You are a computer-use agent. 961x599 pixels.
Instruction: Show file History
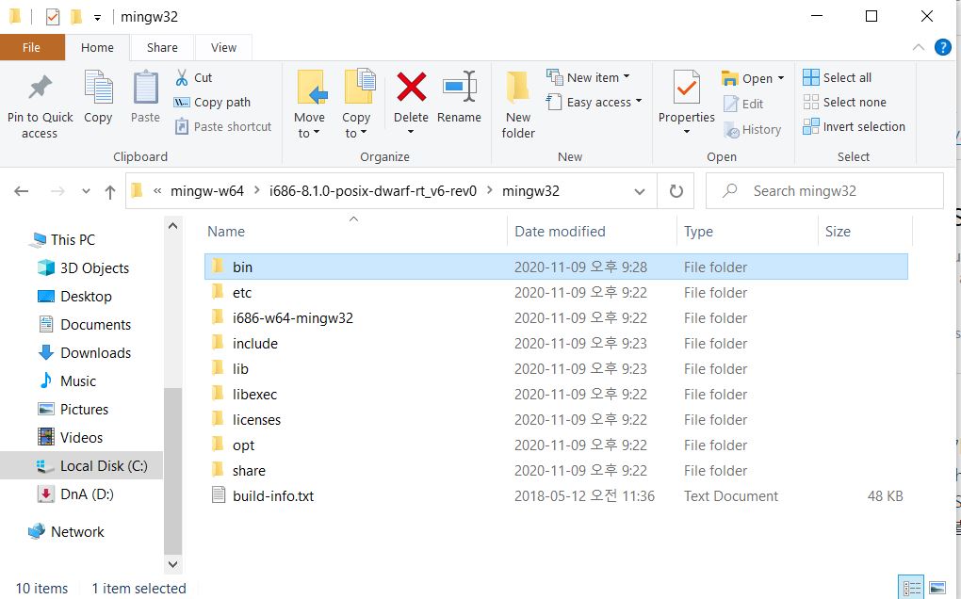753,130
